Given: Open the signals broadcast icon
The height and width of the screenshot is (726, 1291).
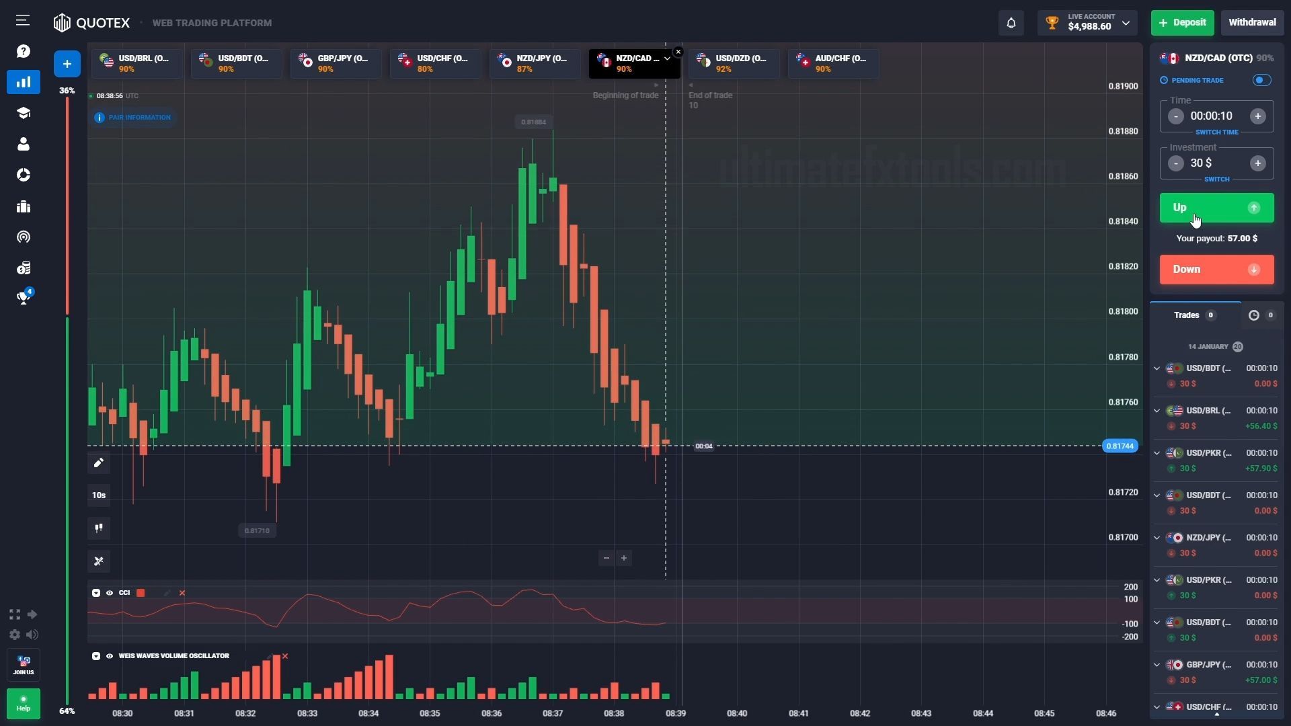Looking at the screenshot, I should pyautogui.click(x=24, y=237).
